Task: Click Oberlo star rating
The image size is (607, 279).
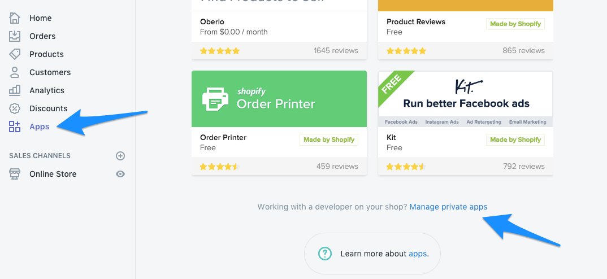Action: [220, 51]
